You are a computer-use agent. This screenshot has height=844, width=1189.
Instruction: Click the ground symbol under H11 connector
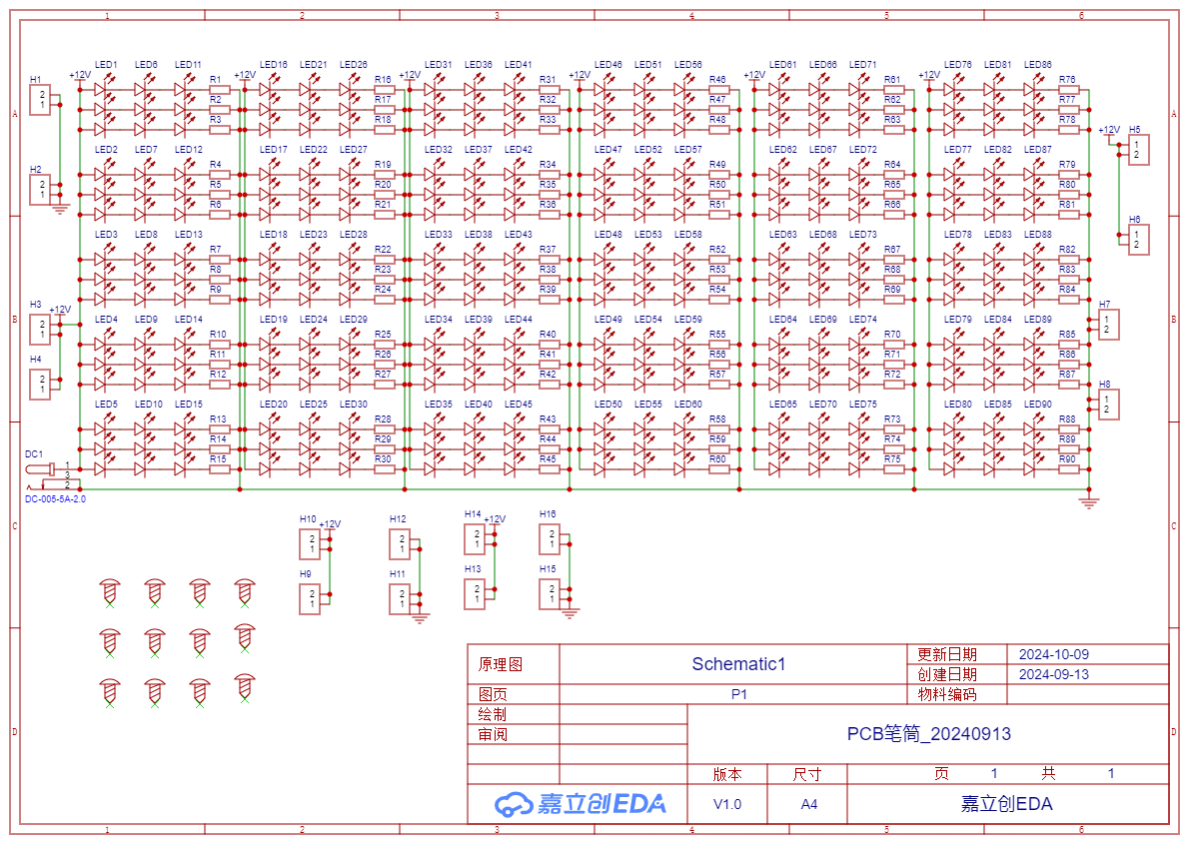click(420, 617)
